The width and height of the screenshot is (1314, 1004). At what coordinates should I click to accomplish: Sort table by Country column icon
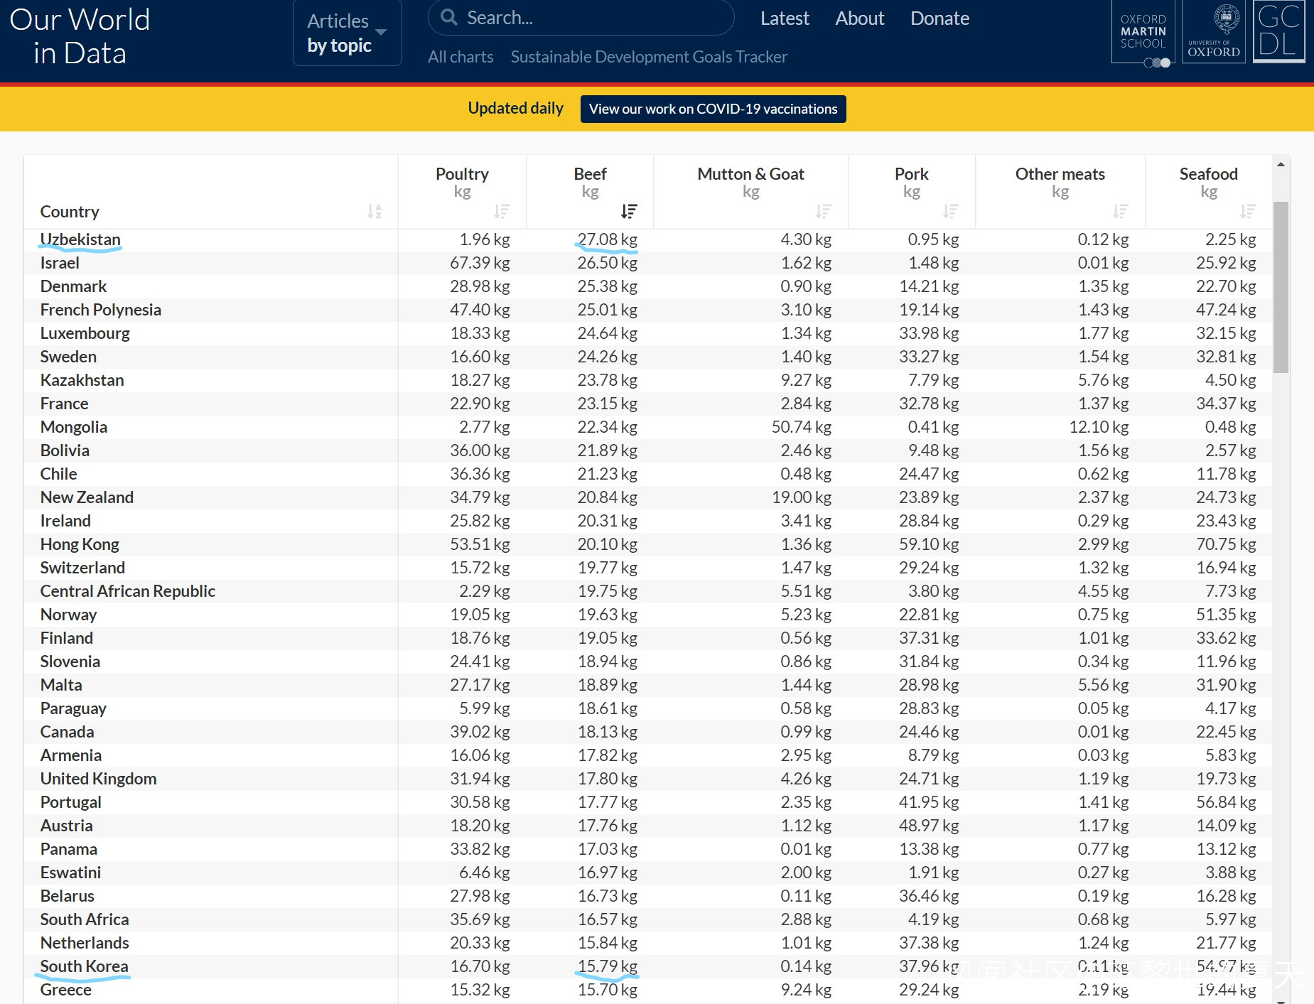coord(375,211)
